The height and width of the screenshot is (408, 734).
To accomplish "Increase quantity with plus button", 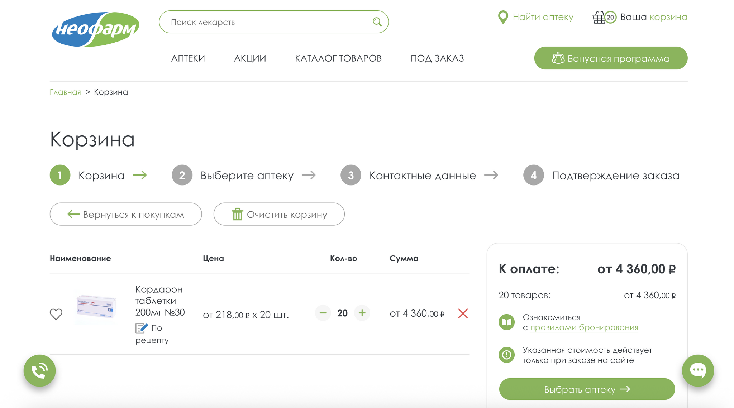I will (362, 313).
